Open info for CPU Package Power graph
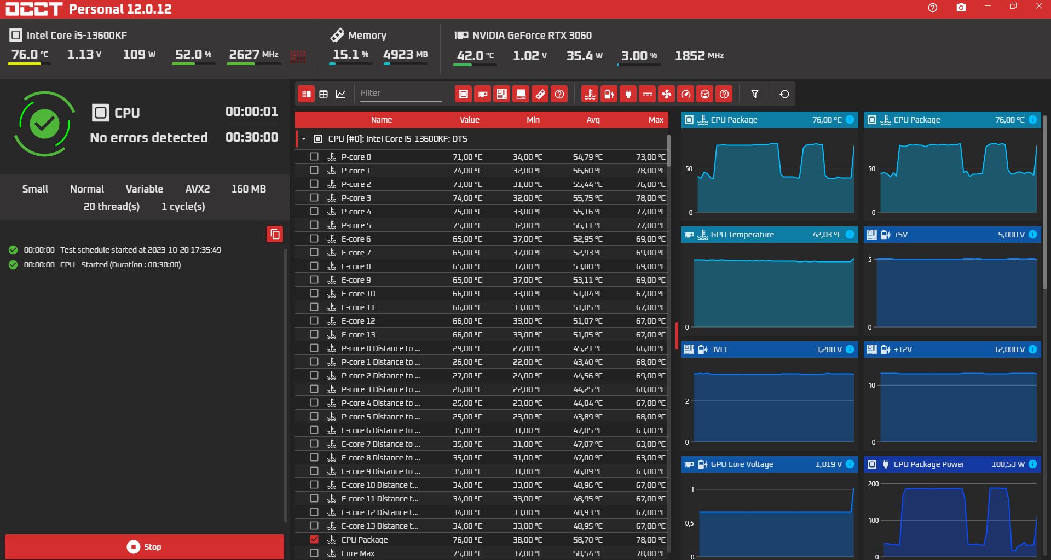The width and height of the screenshot is (1051, 560). click(x=1032, y=464)
